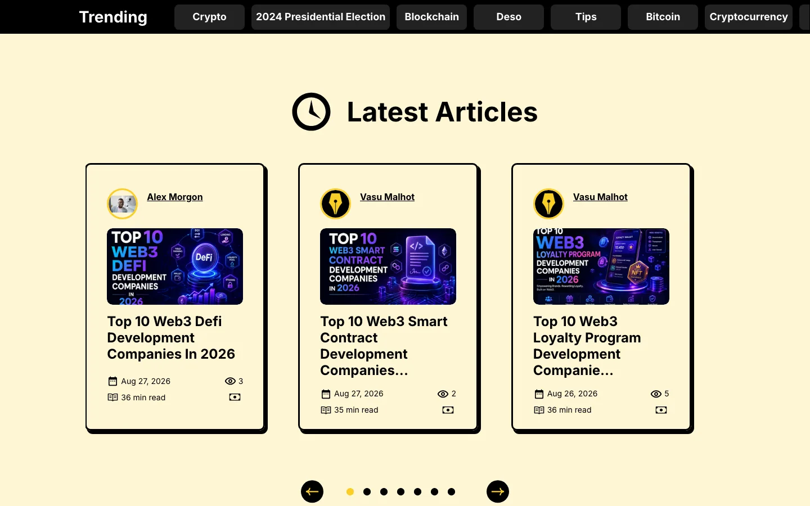Image resolution: width=810 pixels, height=506 pixels.
Task: Click the 'Trending' label
Action: pos(113,17)
